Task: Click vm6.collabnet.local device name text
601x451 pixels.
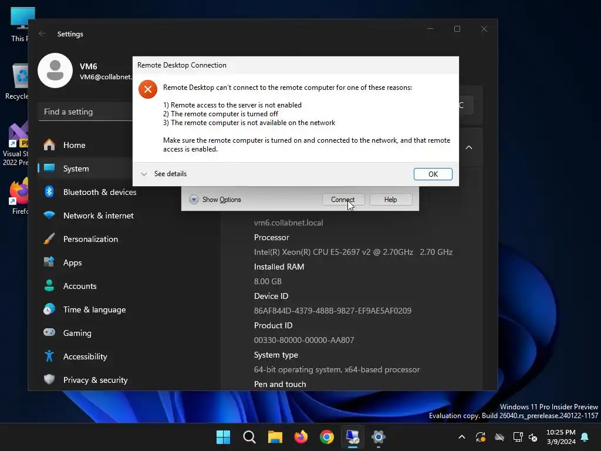Action: point(288,223)
